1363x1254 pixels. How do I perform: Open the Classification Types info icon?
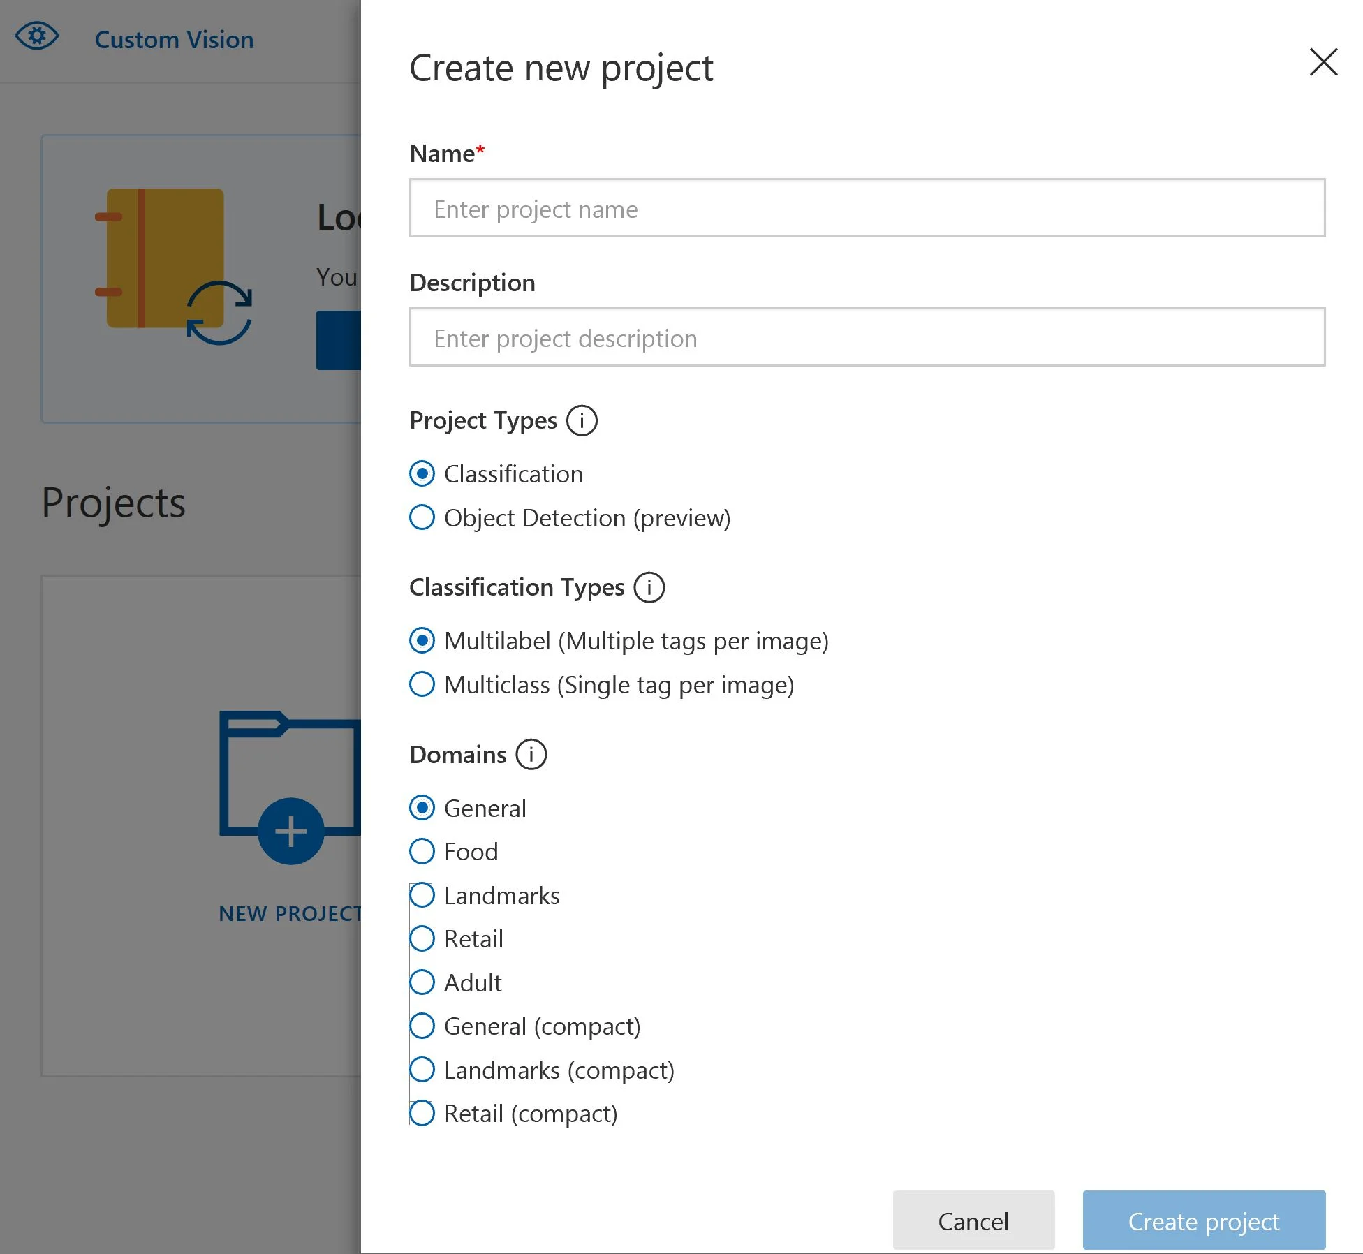pyautogui.click(x=649, y=587)
